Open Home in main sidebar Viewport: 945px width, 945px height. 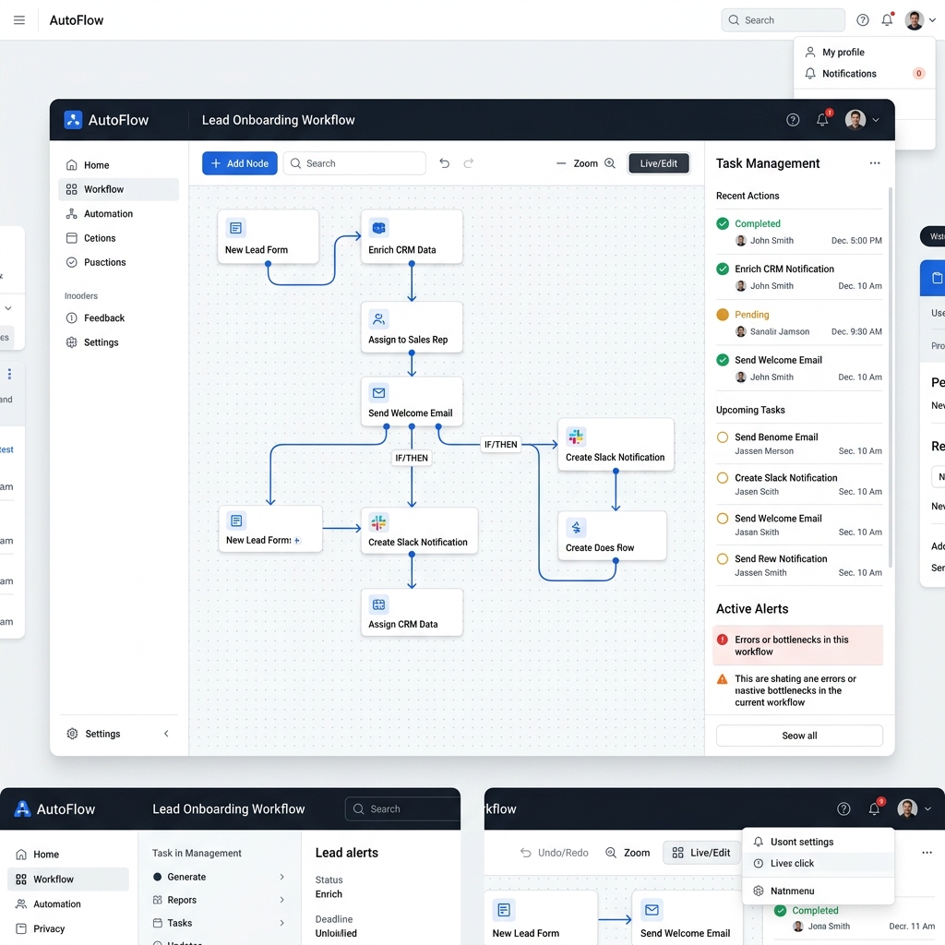(x=119, y=165)
